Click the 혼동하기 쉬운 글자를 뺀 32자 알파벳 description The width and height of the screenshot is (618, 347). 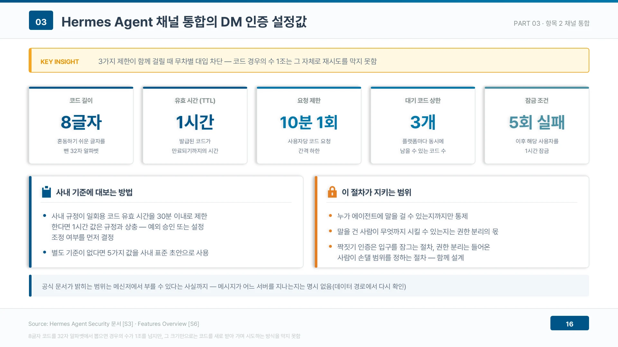81,146
